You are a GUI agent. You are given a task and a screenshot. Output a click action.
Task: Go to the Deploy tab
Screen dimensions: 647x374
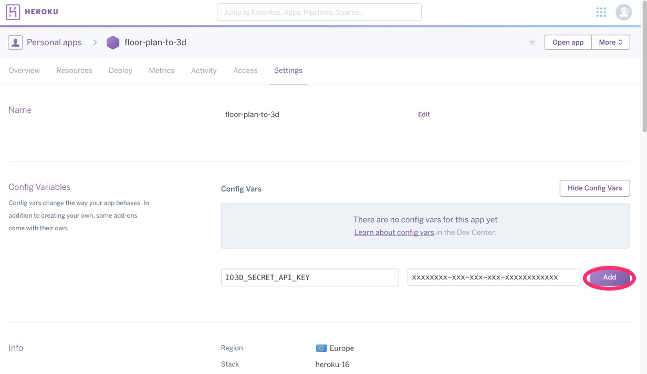120,70
